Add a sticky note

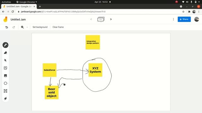[x=5, y=68]
